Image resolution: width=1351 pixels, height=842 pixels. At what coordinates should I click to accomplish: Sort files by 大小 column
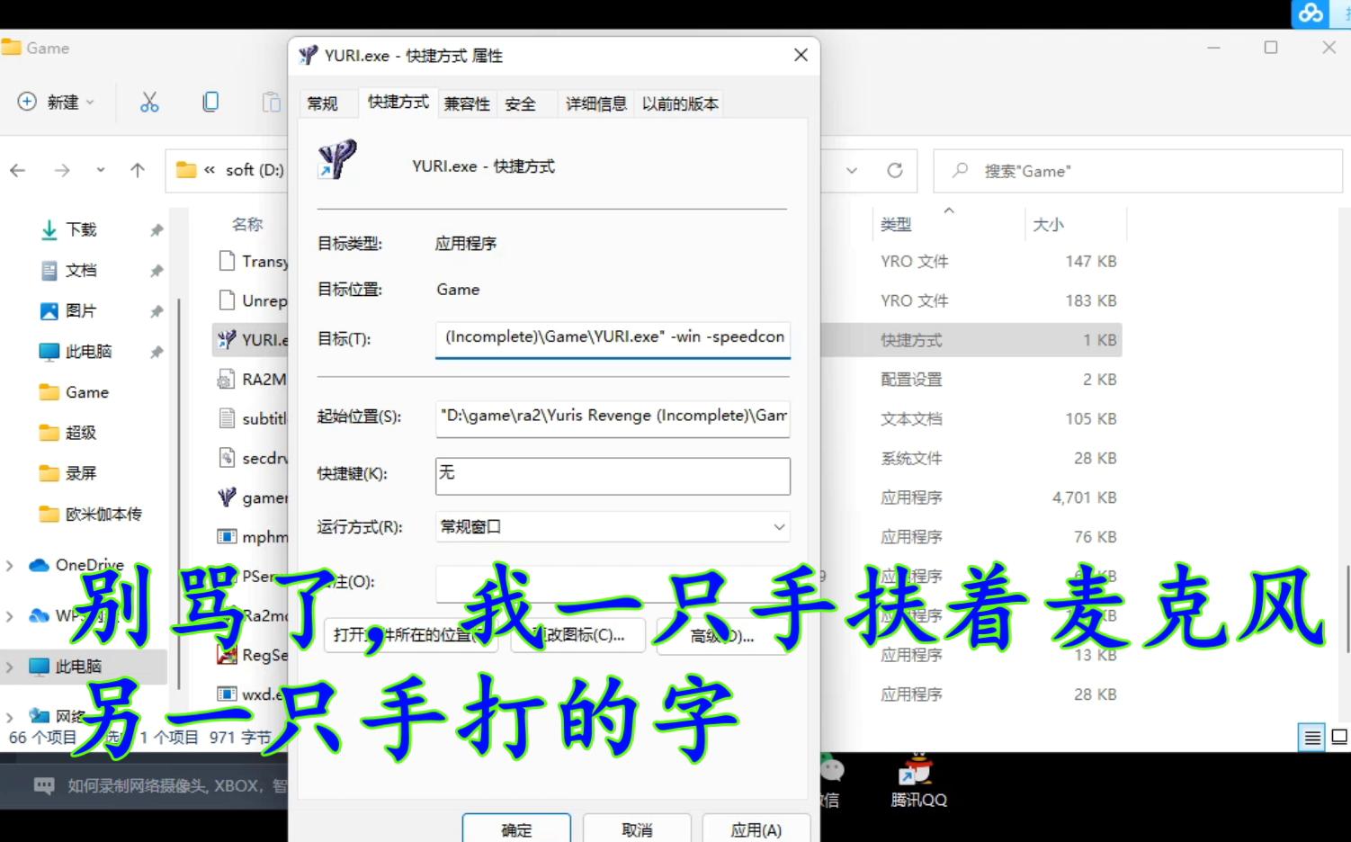(1048, 225)
